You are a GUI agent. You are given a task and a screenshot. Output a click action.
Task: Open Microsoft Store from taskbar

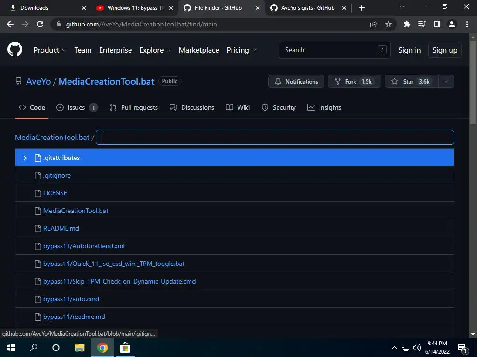125,348
